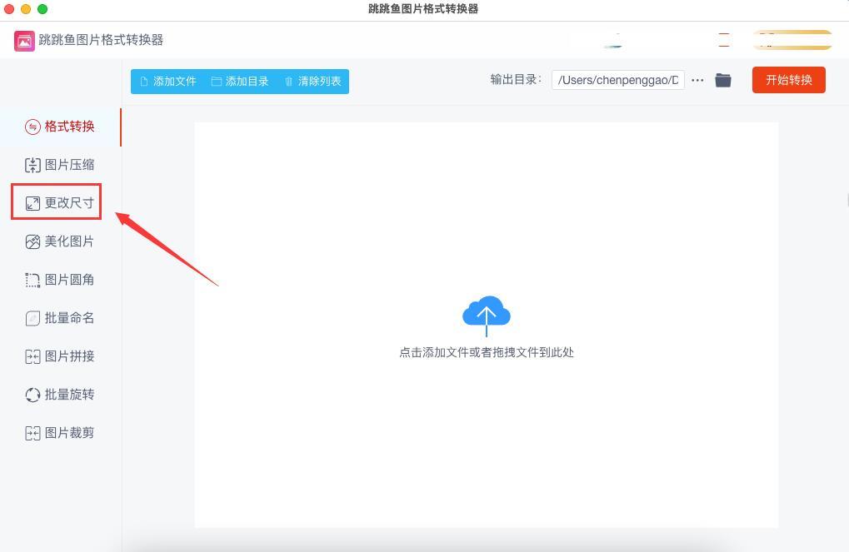This screenshot has height=552, width=849.
Task: Open output folder via folder icon
Action: click(723, 80)
